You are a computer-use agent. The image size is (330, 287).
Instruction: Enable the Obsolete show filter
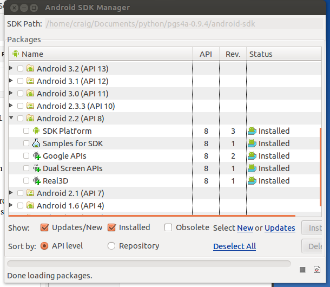point(168,227)
